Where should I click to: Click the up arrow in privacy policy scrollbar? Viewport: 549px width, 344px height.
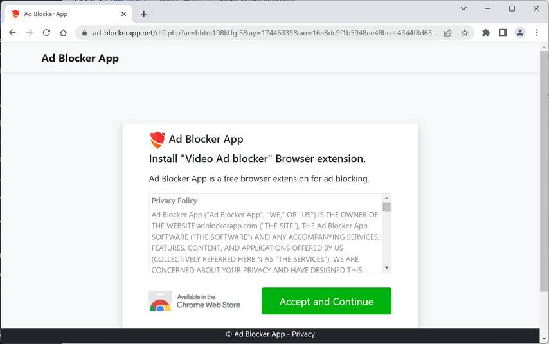coord(386,198)
